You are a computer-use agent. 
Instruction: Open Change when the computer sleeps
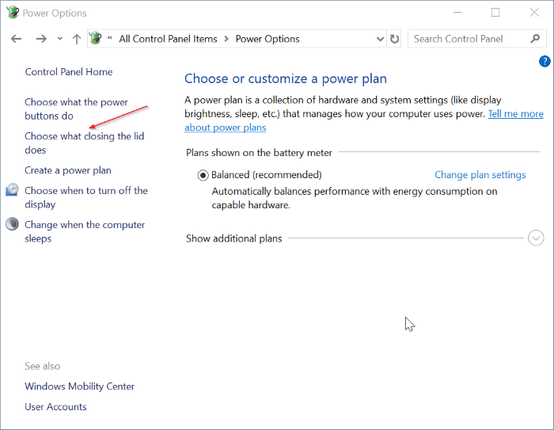[x=85, y=231]
